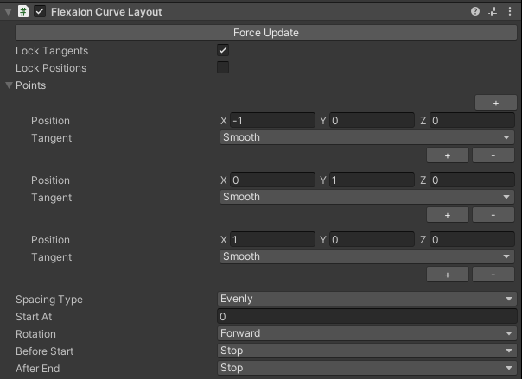Uncheck Lock Tangents
The image size is (522, 379).
[x=223, y=51]
